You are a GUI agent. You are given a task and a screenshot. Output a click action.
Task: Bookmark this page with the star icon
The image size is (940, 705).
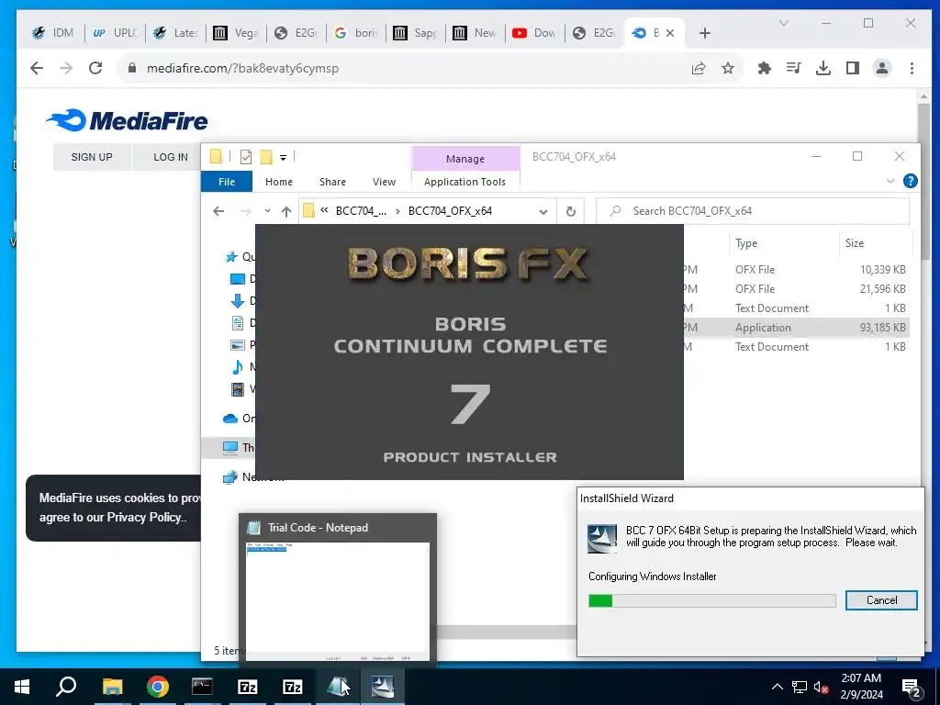click(728, 68)
